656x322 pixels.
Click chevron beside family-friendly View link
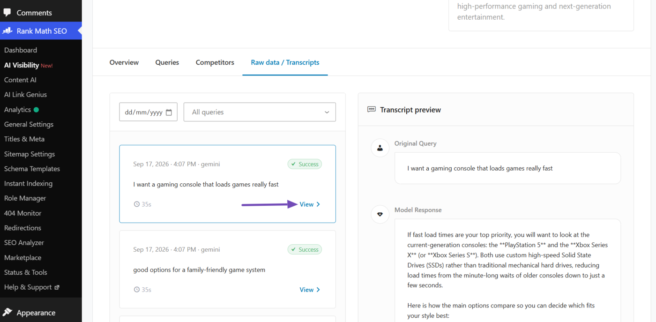pyautogui.click(x=319, y=290)
